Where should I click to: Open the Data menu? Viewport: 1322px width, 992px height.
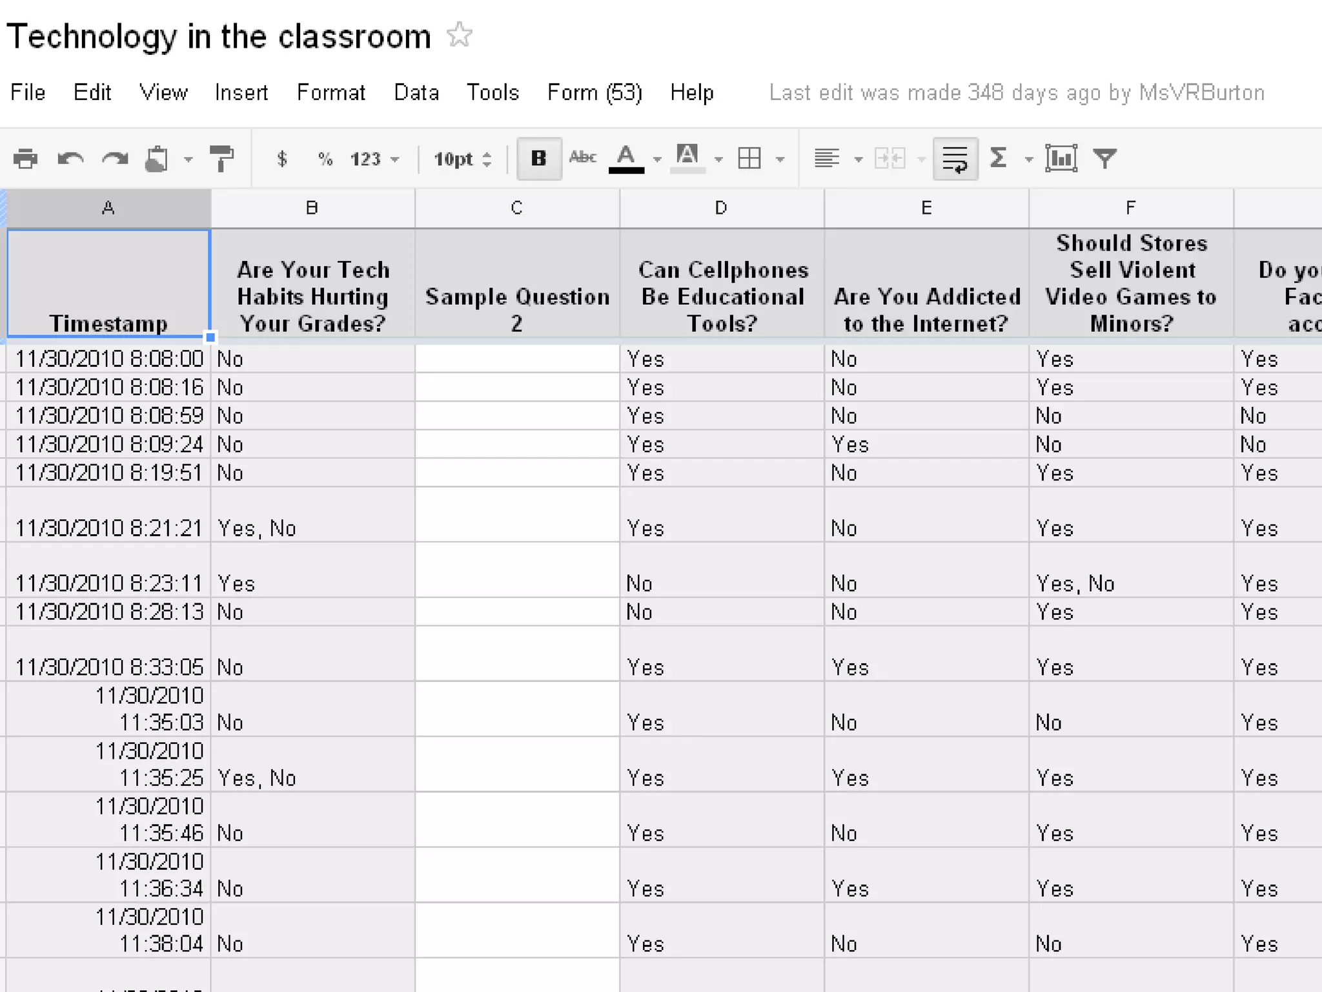(x=416, y=92)
